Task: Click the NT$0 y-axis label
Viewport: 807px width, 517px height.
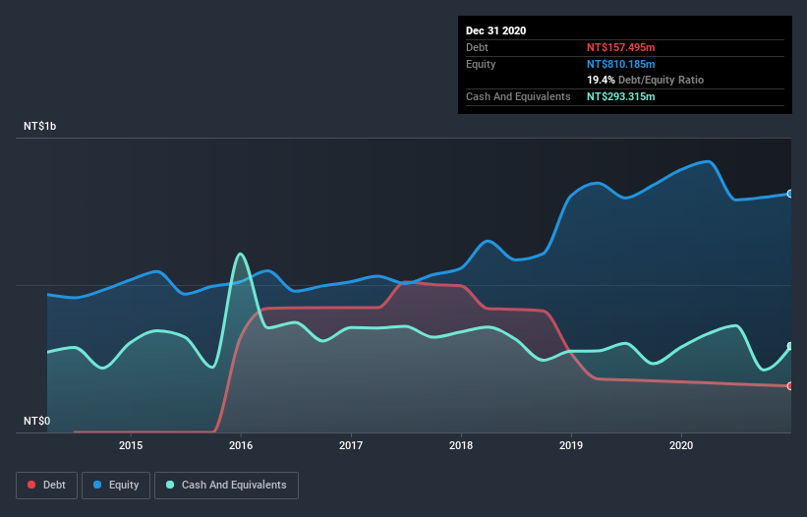Action: (37, 421)
